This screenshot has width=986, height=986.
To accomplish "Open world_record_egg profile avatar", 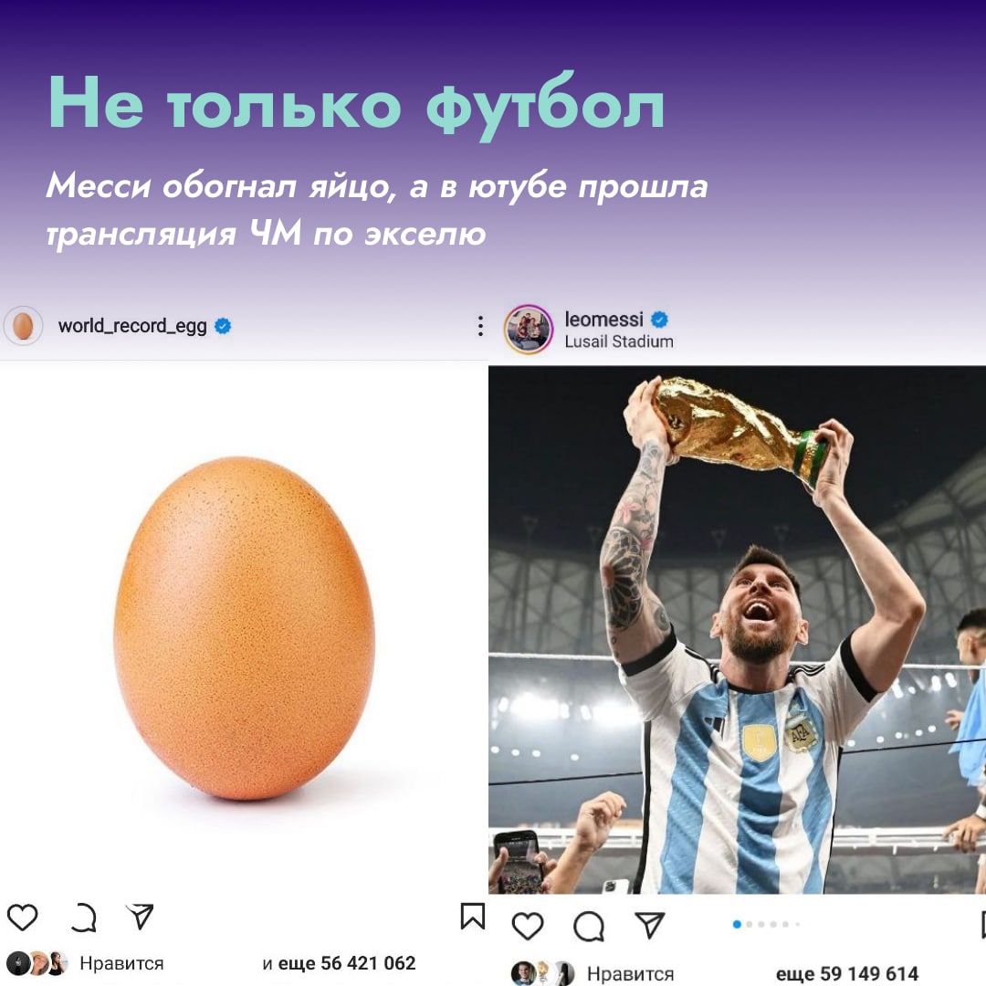I will tap(23, 326).
